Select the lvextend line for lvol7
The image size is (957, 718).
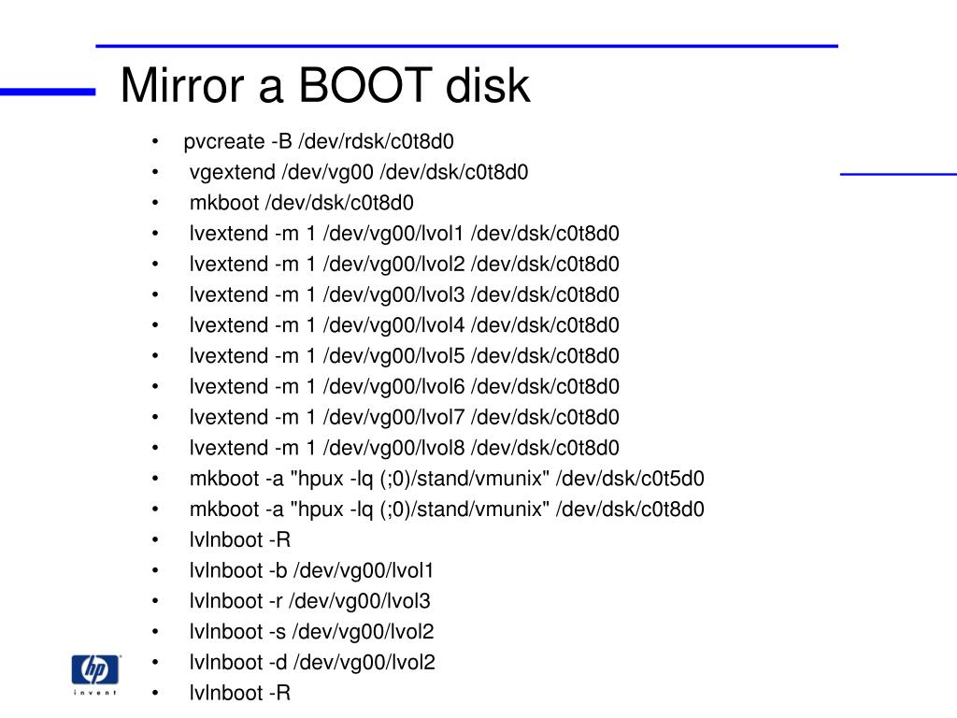[x=404, y=417]
